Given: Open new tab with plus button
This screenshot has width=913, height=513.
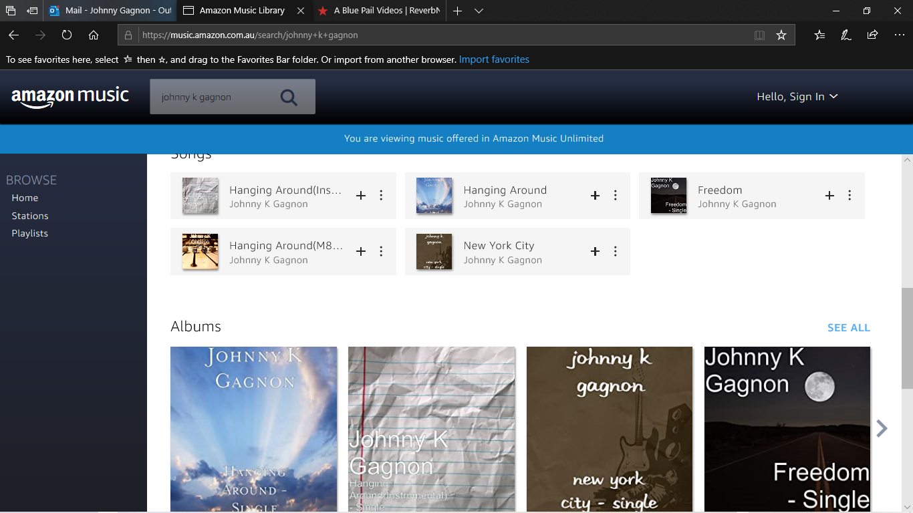Looking at the screenshot, I should (x=457, y=11).
